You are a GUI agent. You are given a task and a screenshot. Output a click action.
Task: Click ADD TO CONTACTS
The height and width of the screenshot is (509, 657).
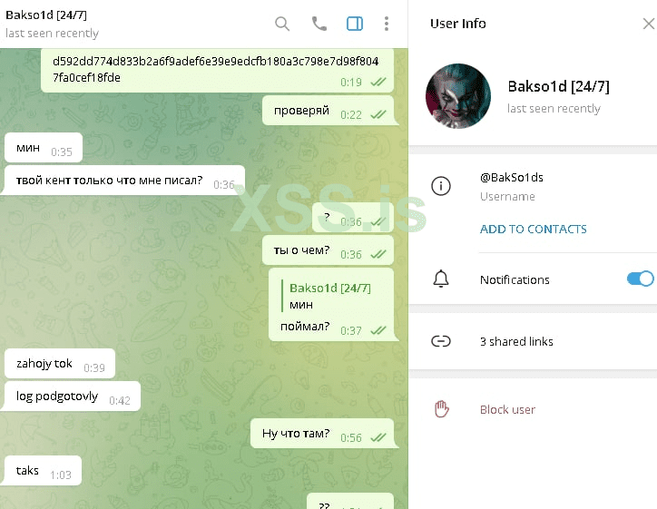click(x=533, y=230)
